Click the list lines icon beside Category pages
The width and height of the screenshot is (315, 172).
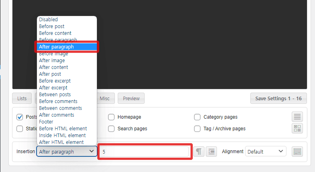tap(297, 117)
